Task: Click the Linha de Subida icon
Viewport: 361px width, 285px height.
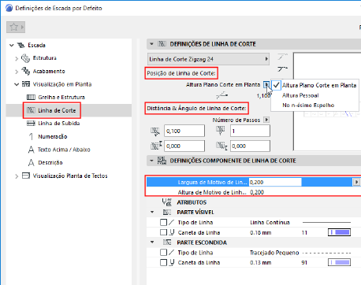Action: click(x=31, y=124)
